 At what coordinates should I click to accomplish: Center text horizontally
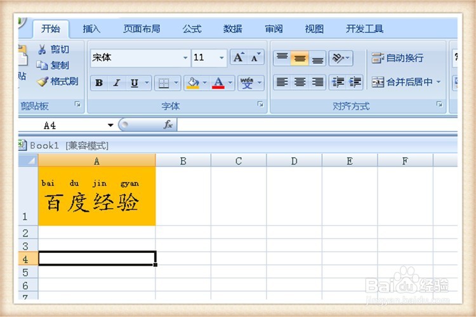pyautogui.click(x=300, y=82)
